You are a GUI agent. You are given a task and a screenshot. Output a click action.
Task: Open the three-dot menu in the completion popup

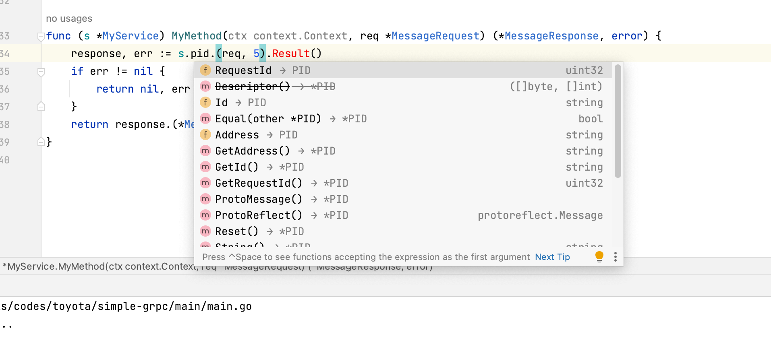615,257
